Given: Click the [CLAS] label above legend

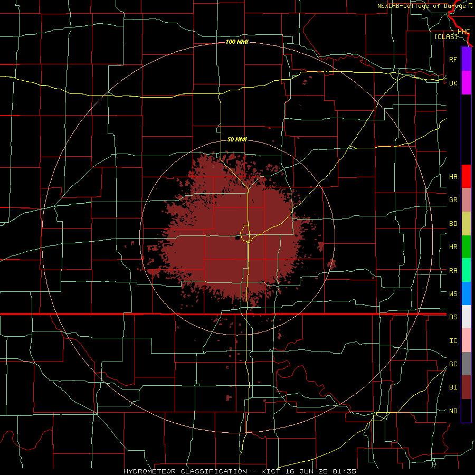Looking at the screenshot, I should click(446, 36).
